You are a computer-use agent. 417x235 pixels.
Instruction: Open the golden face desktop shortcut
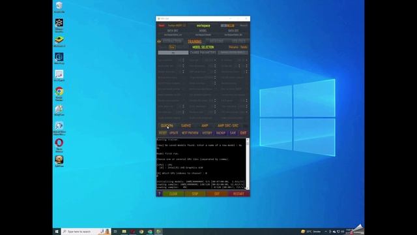[59, 161]
